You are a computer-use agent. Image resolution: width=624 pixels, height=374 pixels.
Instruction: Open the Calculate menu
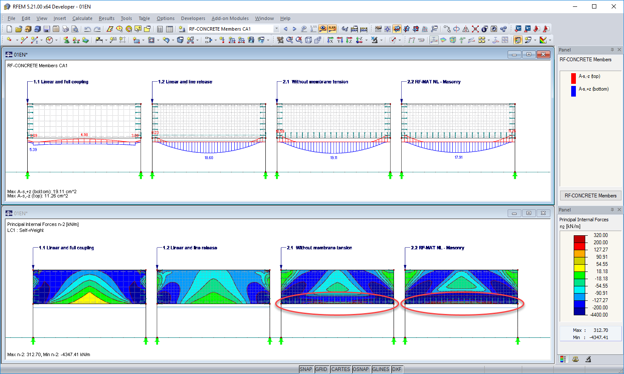pos(82,18)
